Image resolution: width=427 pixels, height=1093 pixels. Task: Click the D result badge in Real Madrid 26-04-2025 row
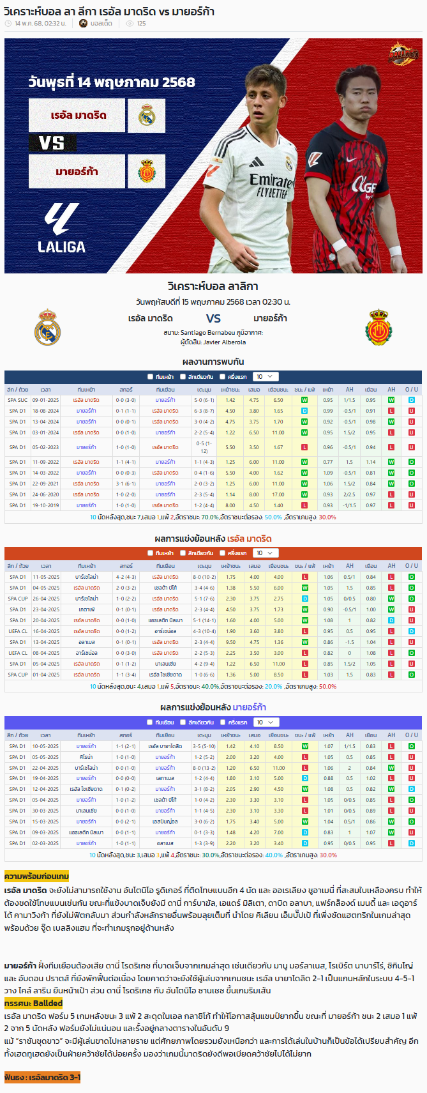(x=304, y=599)
